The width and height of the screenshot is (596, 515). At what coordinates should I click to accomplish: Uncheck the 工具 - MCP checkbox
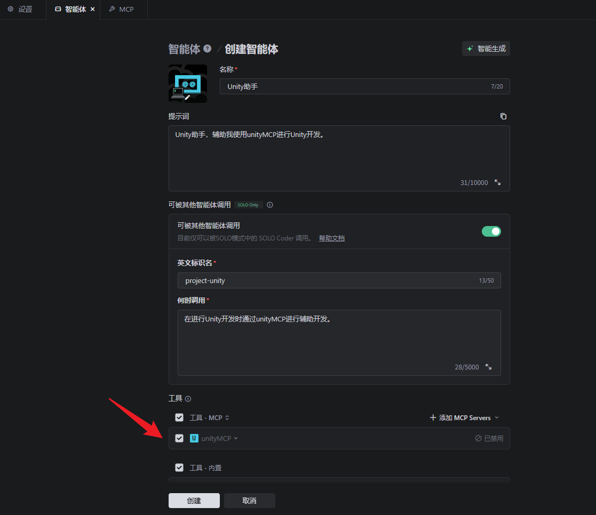[x=179, y=417]
